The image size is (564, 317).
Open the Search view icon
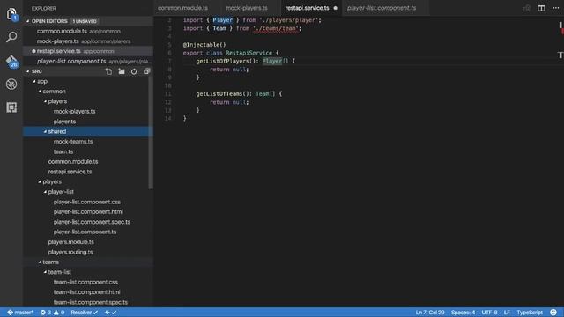tap(11, 37)
